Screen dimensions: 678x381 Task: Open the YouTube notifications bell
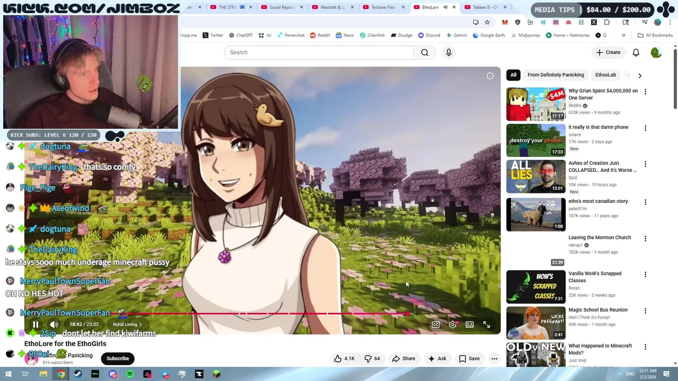tap(636, 52)
